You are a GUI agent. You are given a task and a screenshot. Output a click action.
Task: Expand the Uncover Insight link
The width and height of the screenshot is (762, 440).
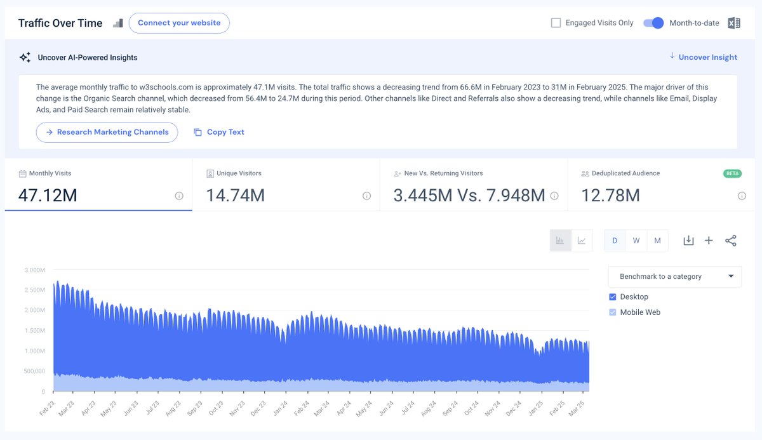click(x=704, y=57)
